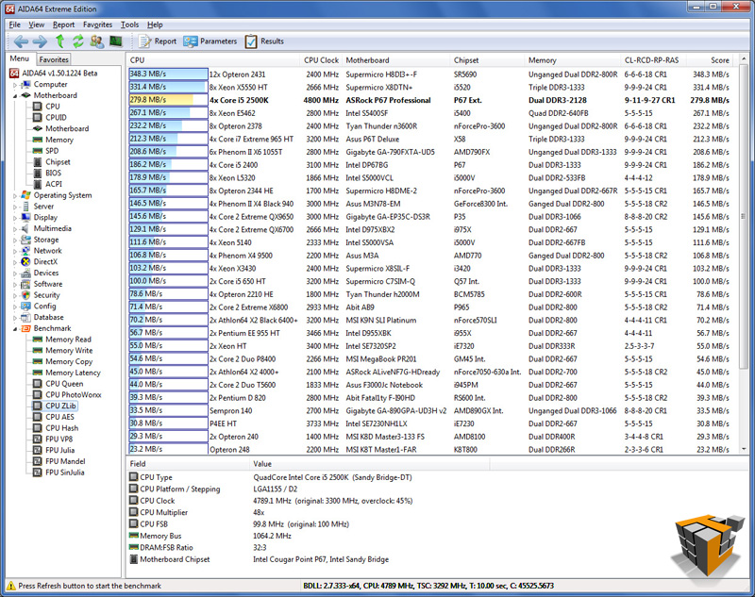Open the BIOS tree item
The height and width of the screenshot is (597, 755).
pos(53,173)
